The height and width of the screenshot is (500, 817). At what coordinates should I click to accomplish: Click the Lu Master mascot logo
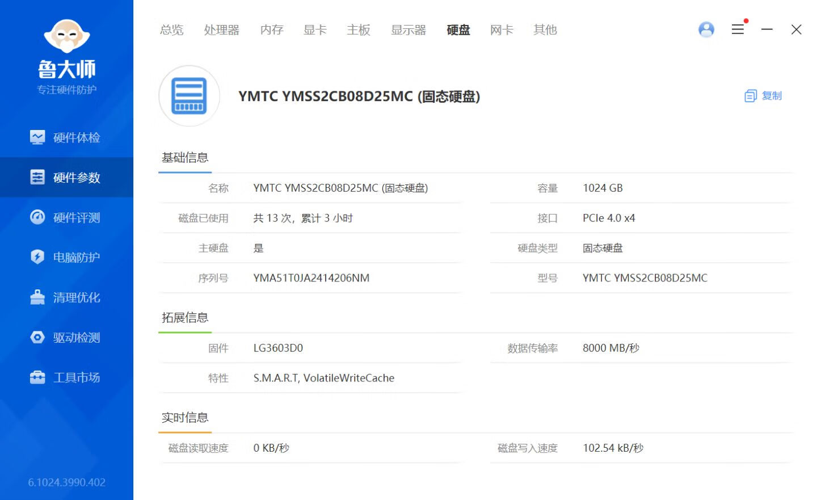67,36
